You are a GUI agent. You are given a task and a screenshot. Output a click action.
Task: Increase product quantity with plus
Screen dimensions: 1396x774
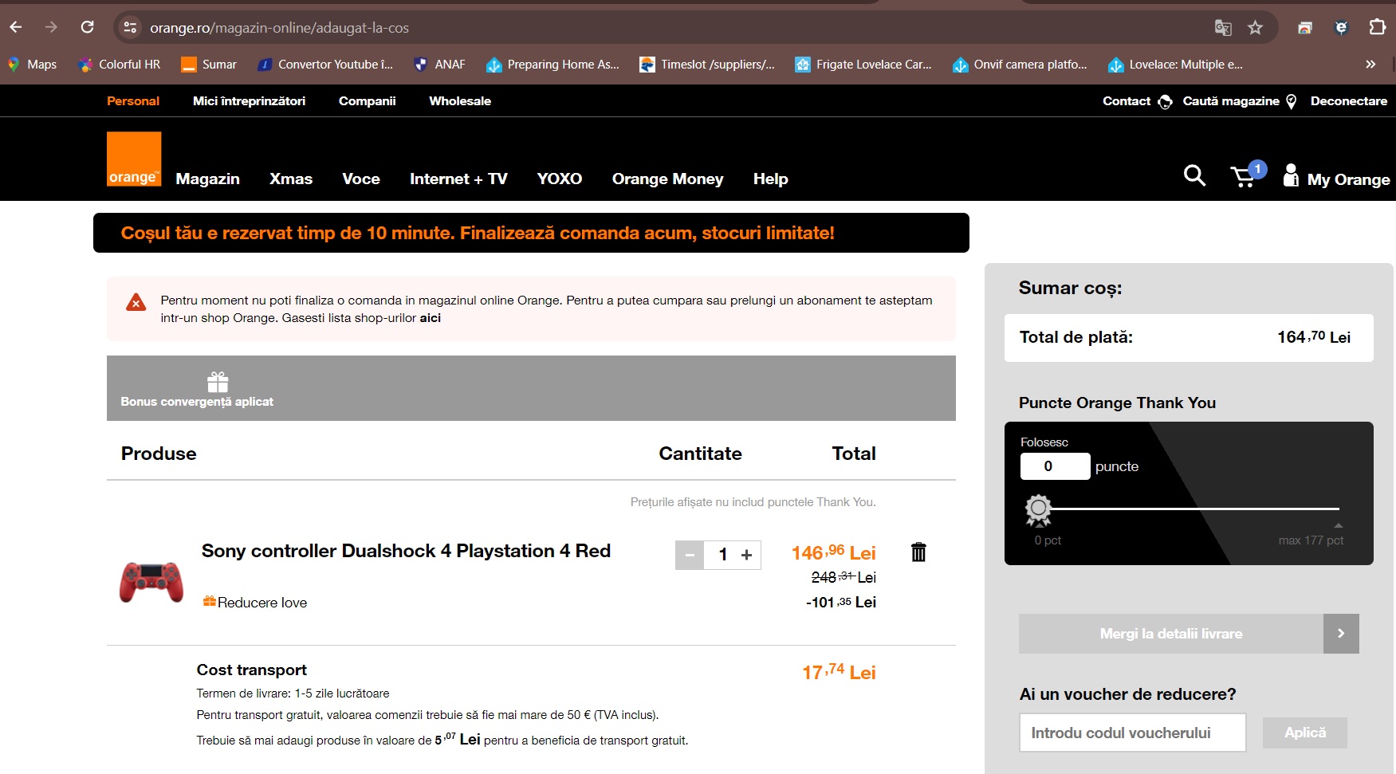(x=746, y=555)
